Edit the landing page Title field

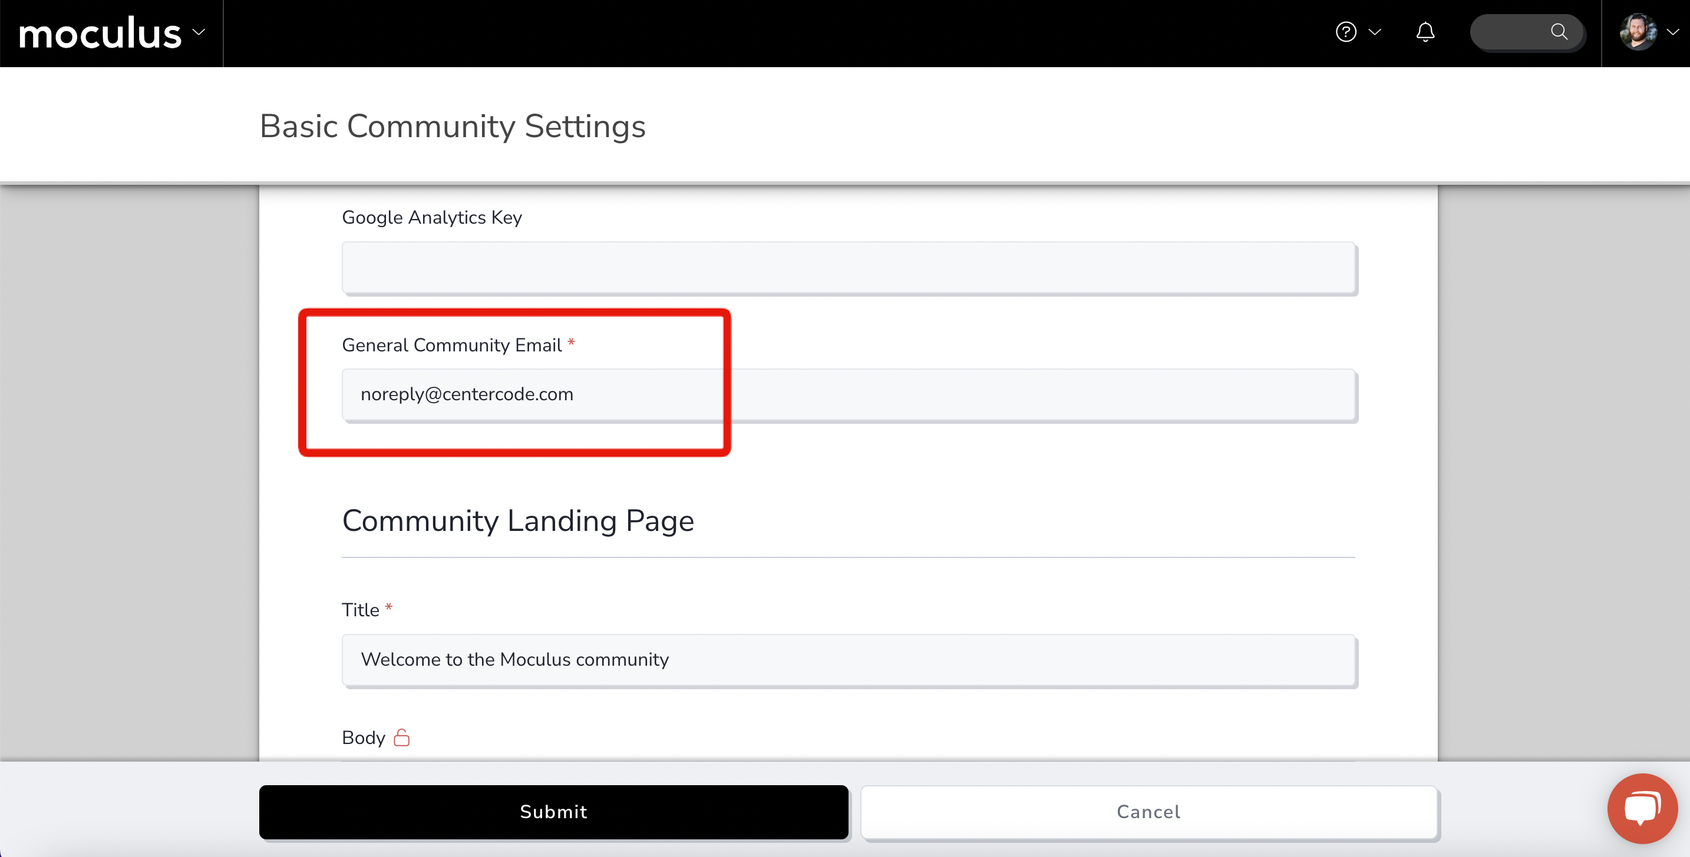click(849, 660)
